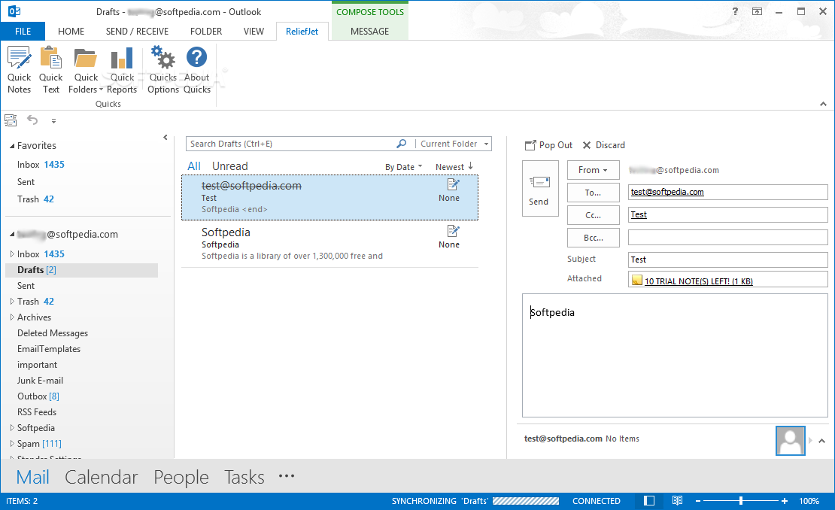835x510 pixels.
Task: Open the EmailTemplates folder
Action: pos(48,349)
